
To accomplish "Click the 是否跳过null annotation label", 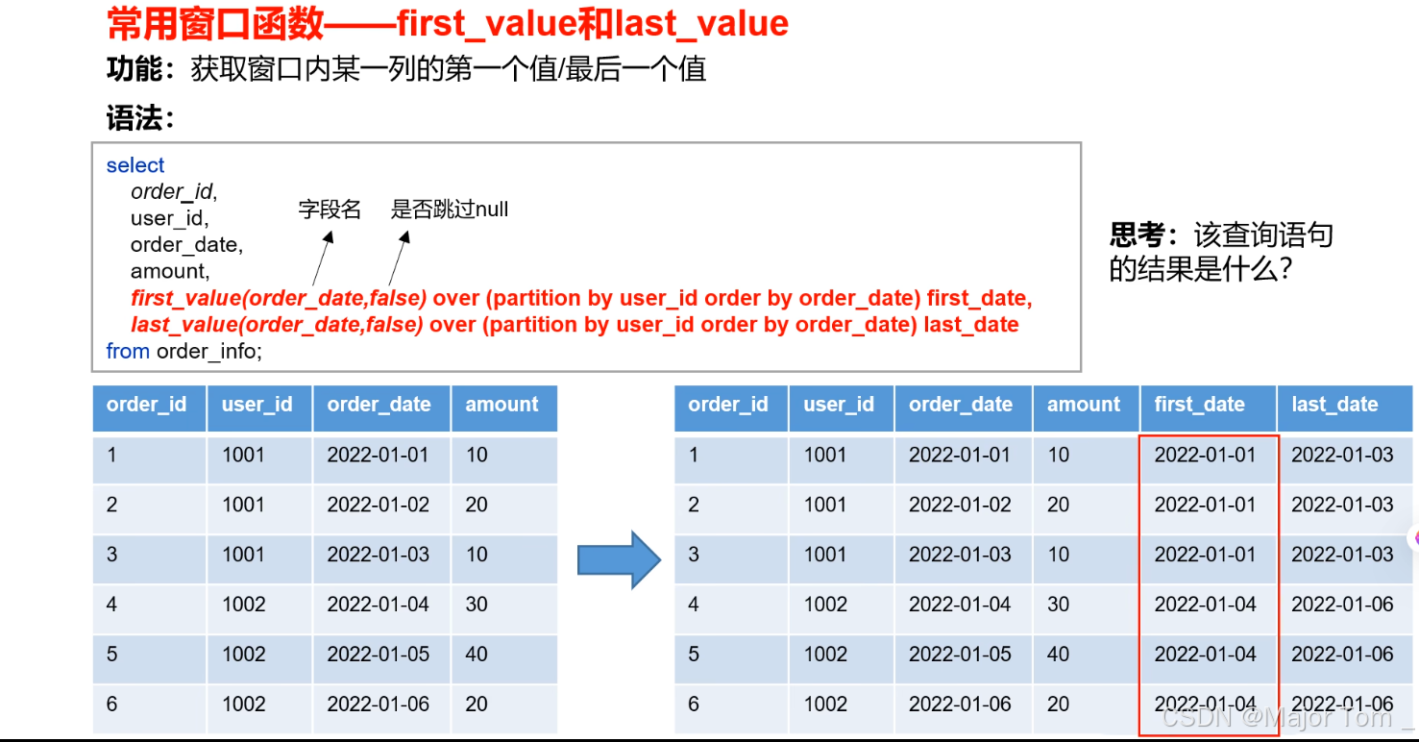I will [x=450, y=210].
